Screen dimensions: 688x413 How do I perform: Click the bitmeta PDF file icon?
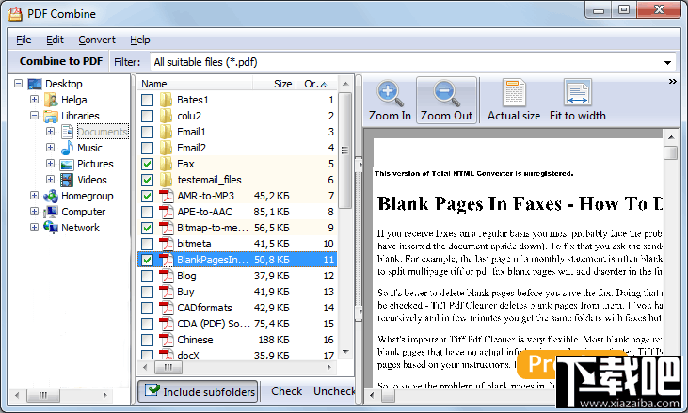[x=166, y=244]
